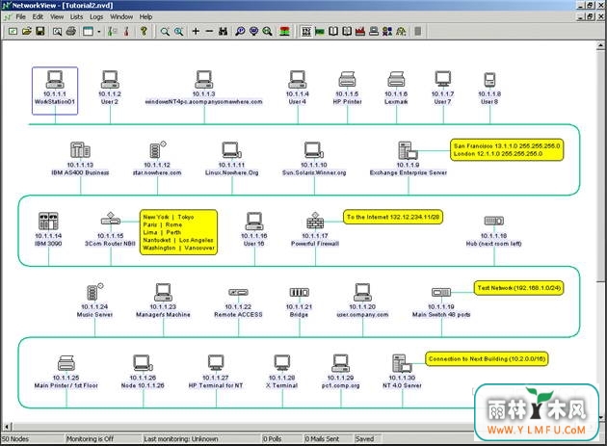Select the Music Server node icon

(94, 292)
